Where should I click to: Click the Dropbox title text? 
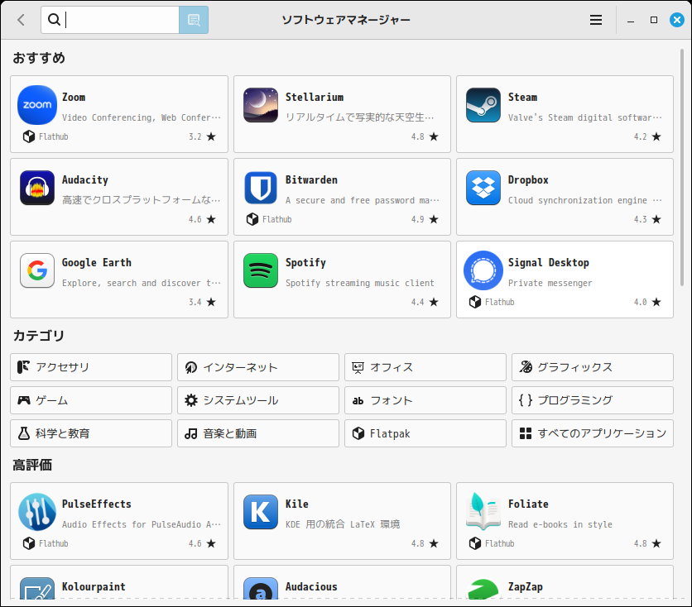[x=528, y=179]
